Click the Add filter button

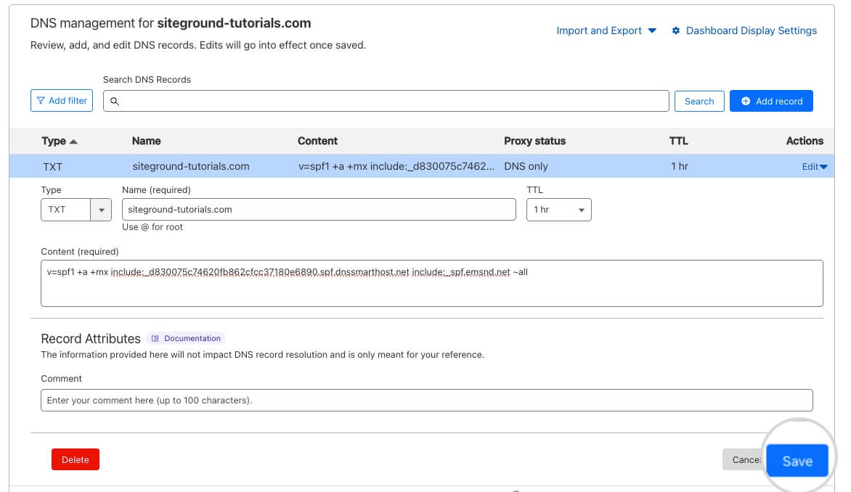62,101
